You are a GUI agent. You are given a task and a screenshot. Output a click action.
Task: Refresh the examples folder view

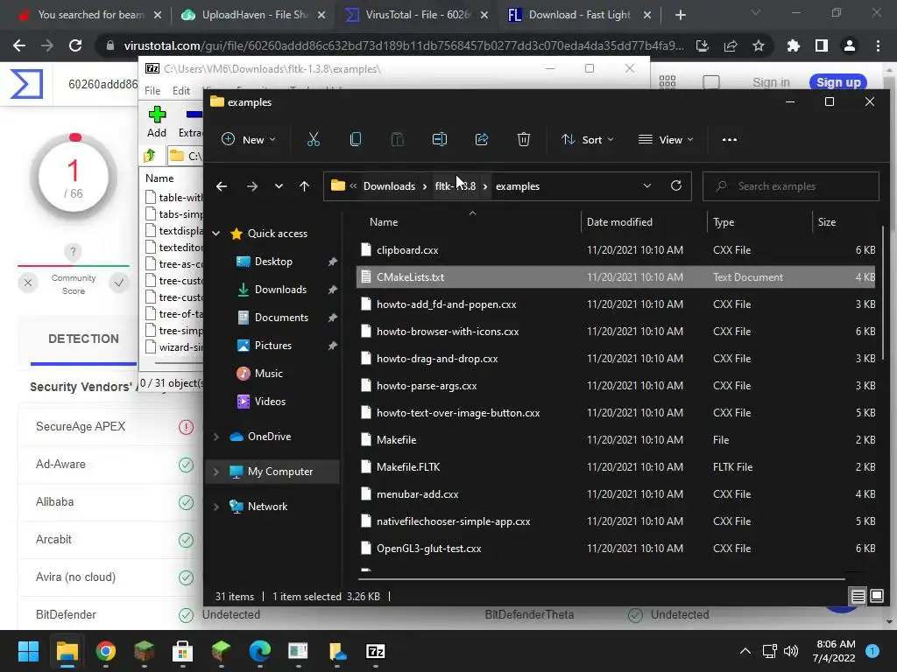click(x=675, y=185)
